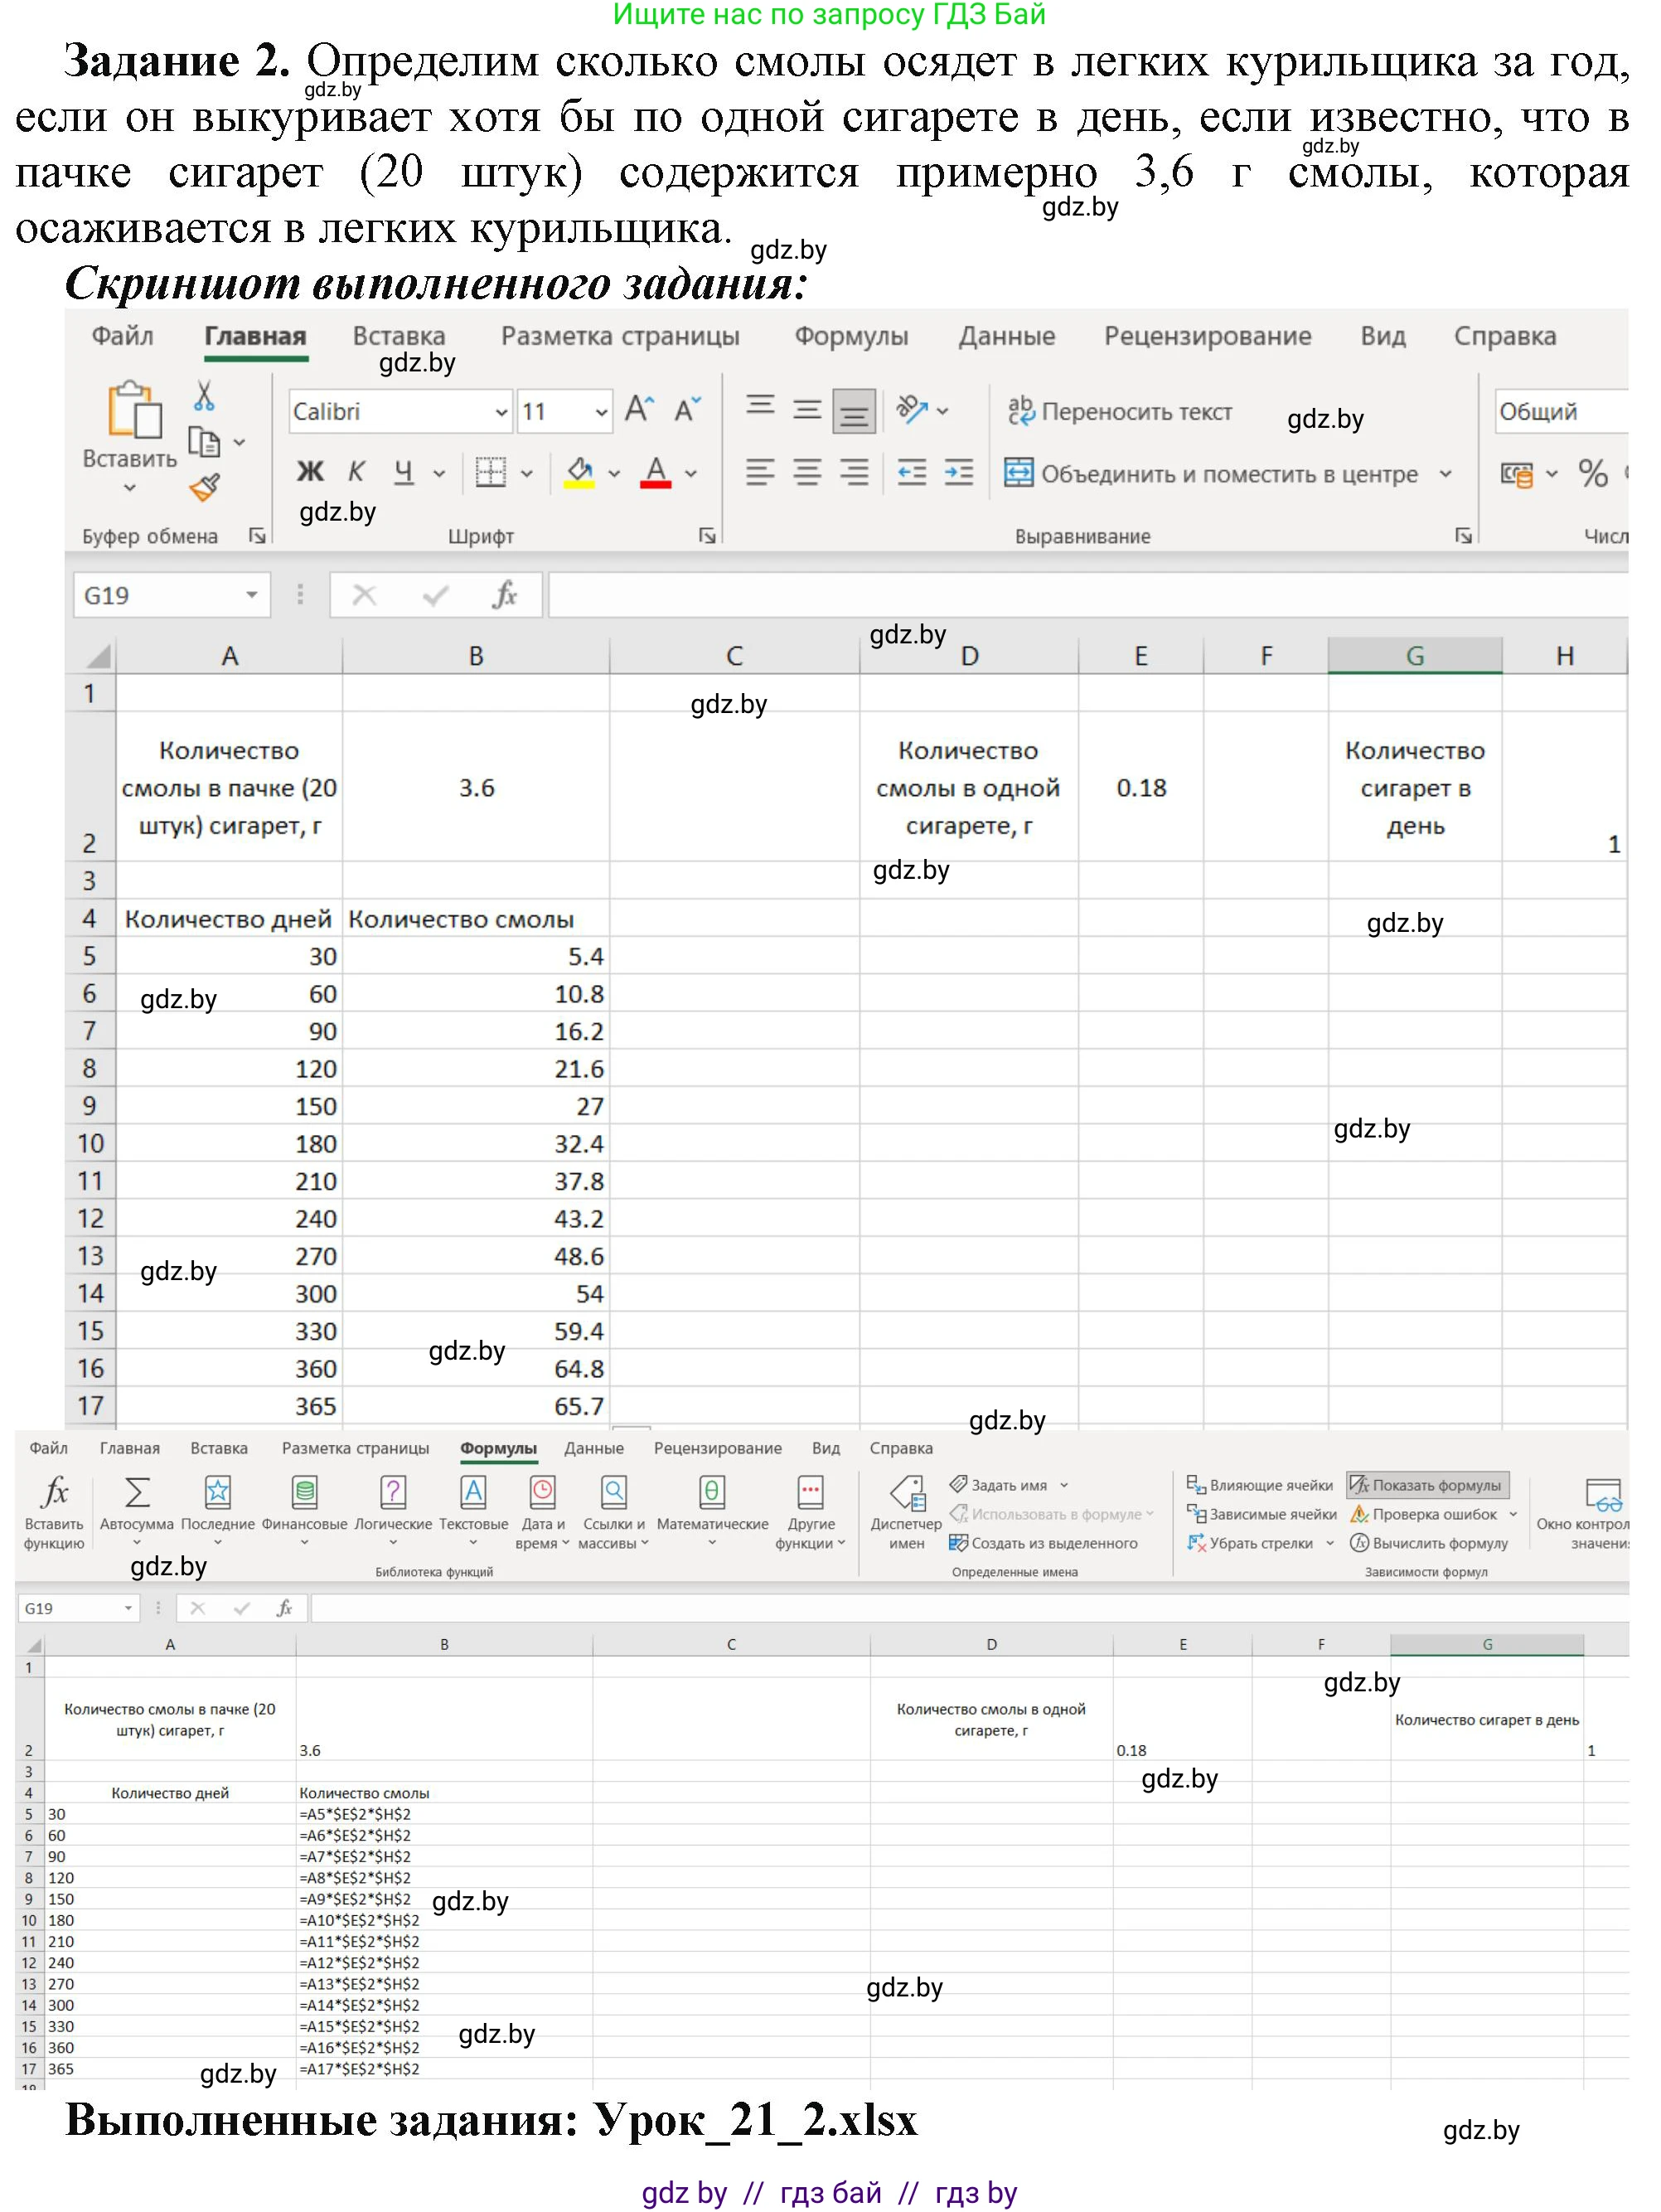Click the Переносить текст button
This screenshot has width=1661, height=2212.
tap(1119, 412)
